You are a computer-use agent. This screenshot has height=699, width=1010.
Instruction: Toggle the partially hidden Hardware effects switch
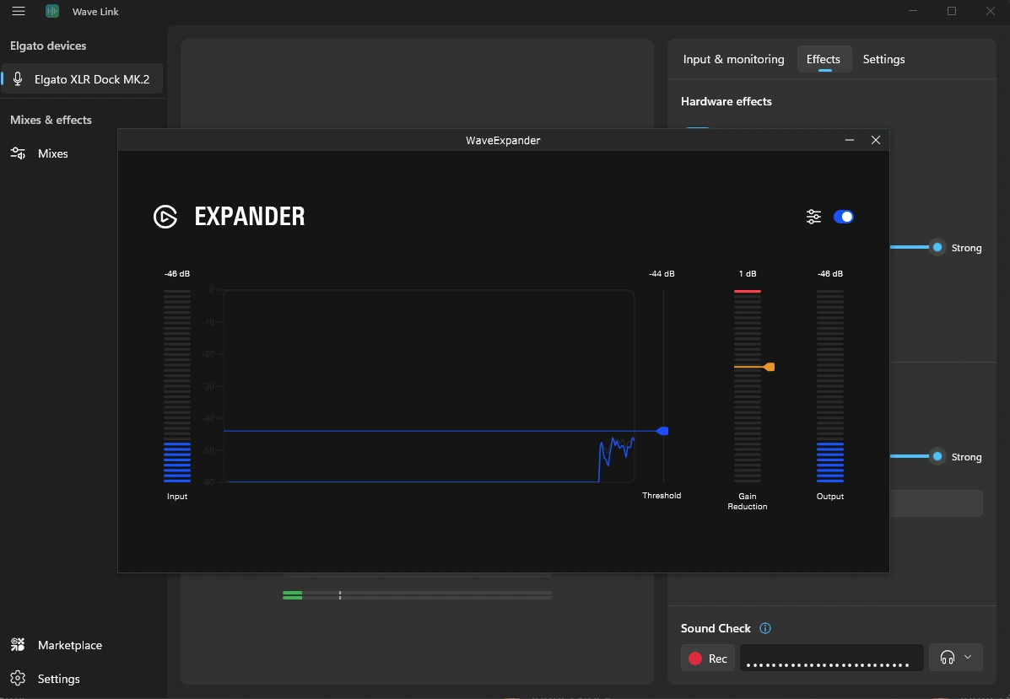pos(698,128)
